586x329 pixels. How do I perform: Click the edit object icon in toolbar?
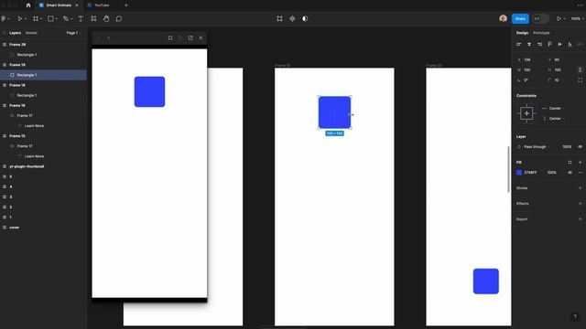pyautogui.click(x=279, y=18)
